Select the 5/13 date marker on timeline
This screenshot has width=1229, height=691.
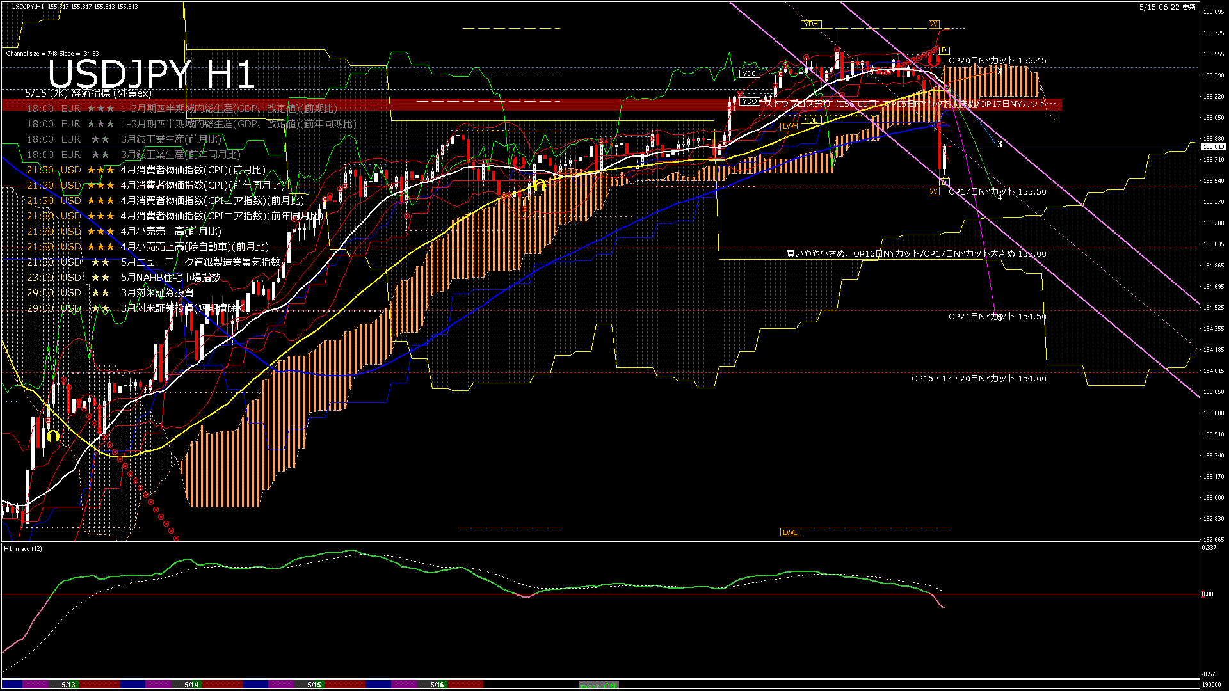coord(68,685)
